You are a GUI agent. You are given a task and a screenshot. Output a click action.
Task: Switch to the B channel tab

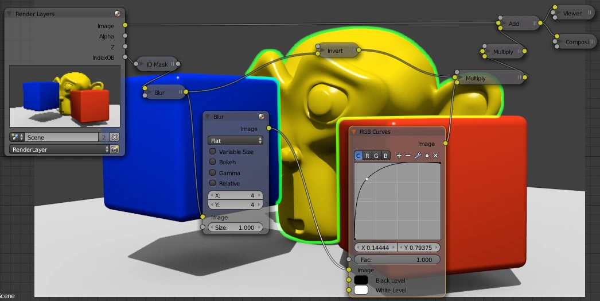(385, 156)
